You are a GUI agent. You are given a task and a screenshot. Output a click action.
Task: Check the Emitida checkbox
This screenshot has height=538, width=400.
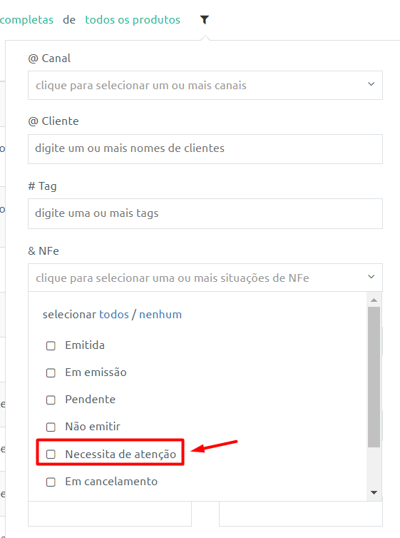click(51, 345)
